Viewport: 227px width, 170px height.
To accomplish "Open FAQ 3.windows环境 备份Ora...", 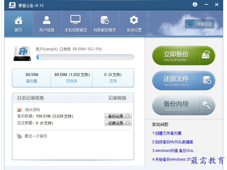I will coord(174,151).
